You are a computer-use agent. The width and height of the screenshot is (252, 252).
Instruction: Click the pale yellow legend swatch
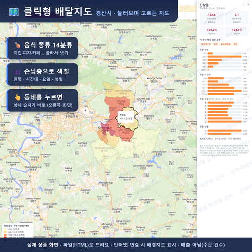[5, 229]
